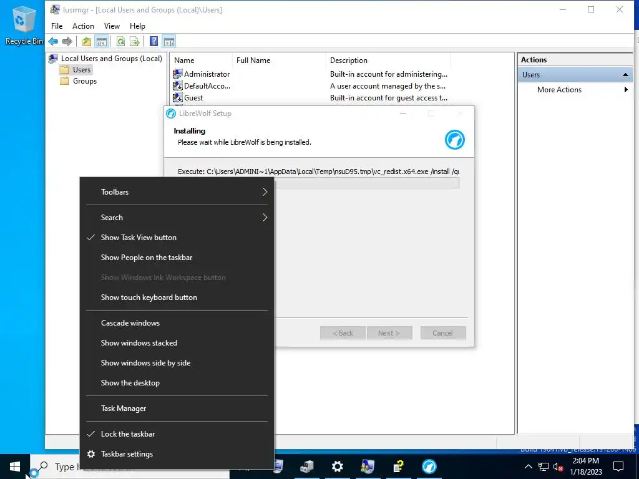Click the Windows Start button
This screenshot has width=639, height=479.
pos(15,467)
